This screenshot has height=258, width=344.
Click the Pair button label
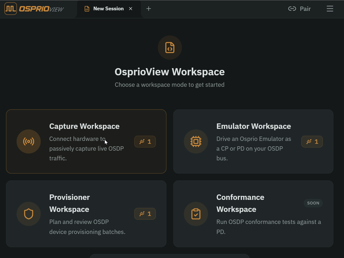305,9
